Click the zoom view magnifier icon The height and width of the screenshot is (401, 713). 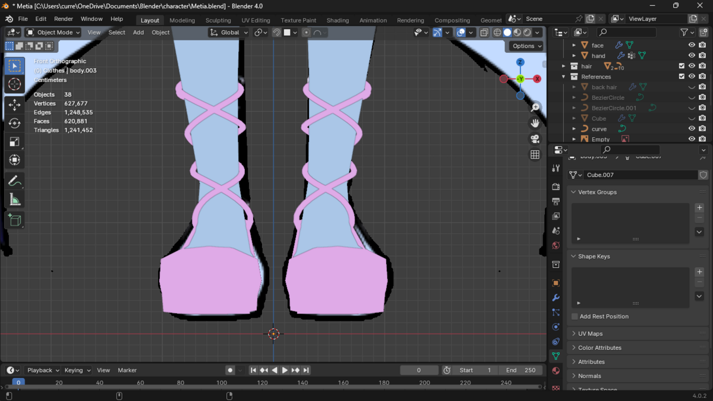(x=535, y=108)
